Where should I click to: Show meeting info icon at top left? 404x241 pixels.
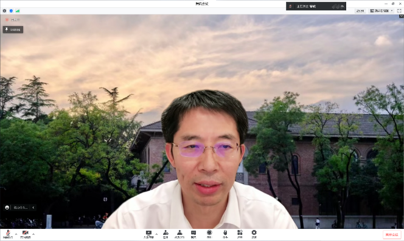[x=4, y=11]
